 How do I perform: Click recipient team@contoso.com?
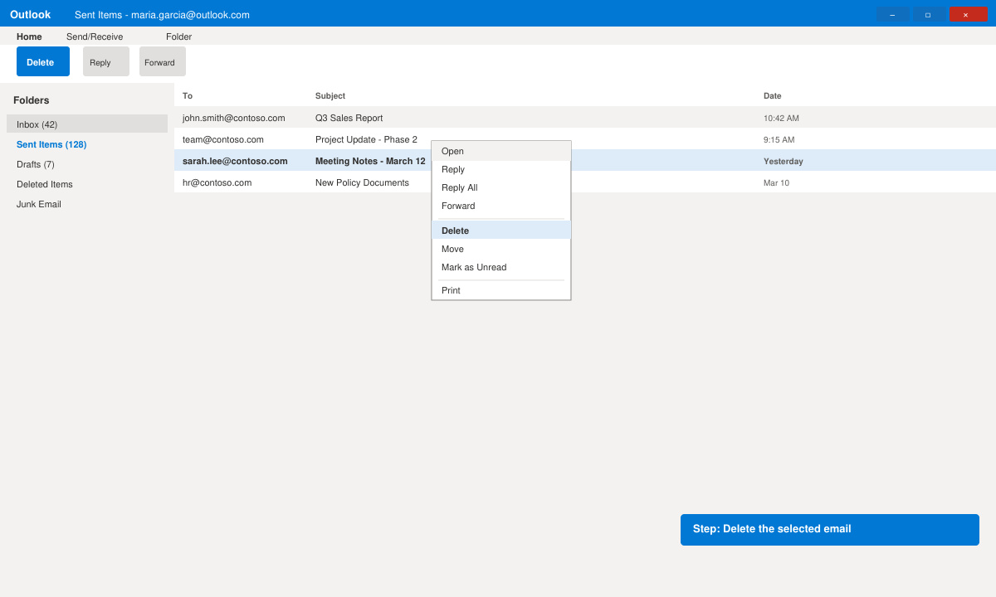click(223, 139)
